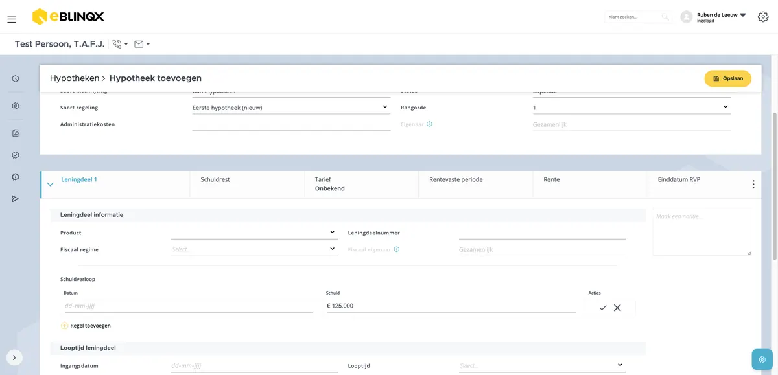778x375 pixels.
Task: Open the Rangorde dropdown
Action: [x=632, y=107]
